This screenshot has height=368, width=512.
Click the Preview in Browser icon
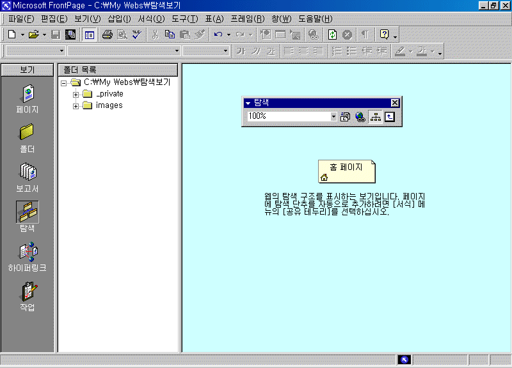click(122, 34)
